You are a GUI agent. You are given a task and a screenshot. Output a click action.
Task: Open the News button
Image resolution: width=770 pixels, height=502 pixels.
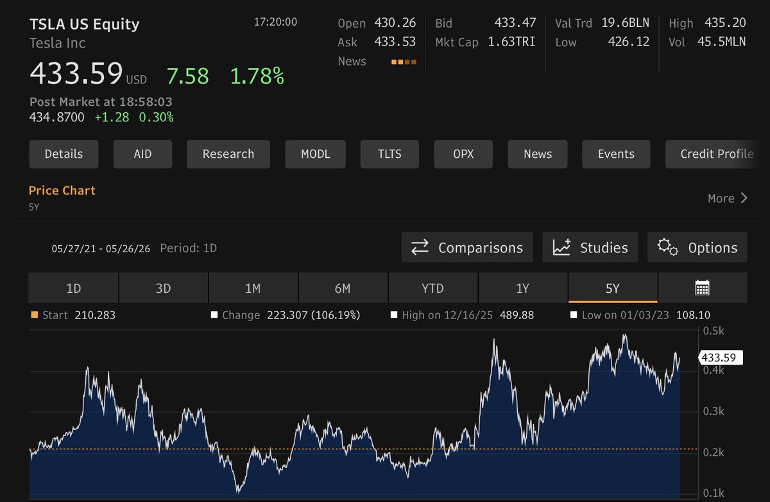[x=538, y=154]
